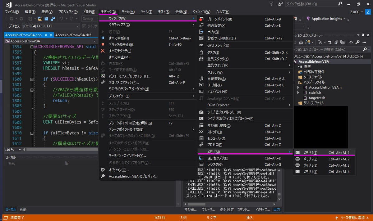
Task: Click the デバッグの停止 red square icon
Action: click(x=103, y=44)
